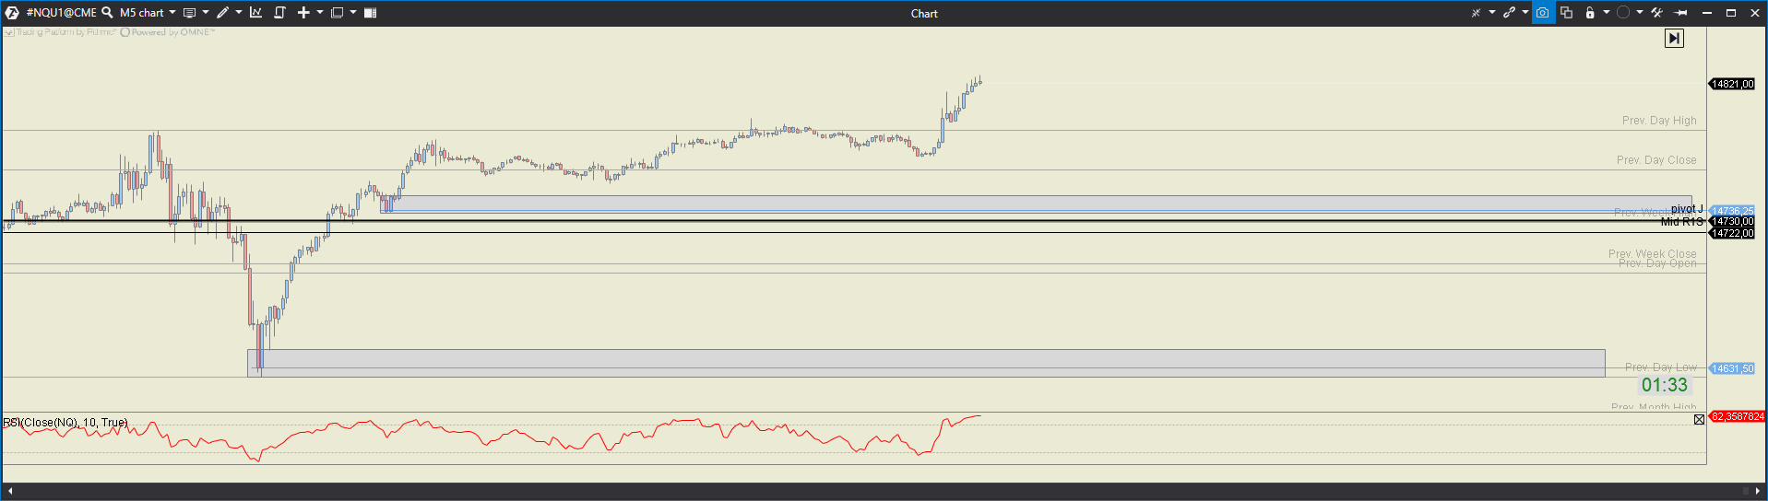Open the pencil drawing tools

point(222,13)
